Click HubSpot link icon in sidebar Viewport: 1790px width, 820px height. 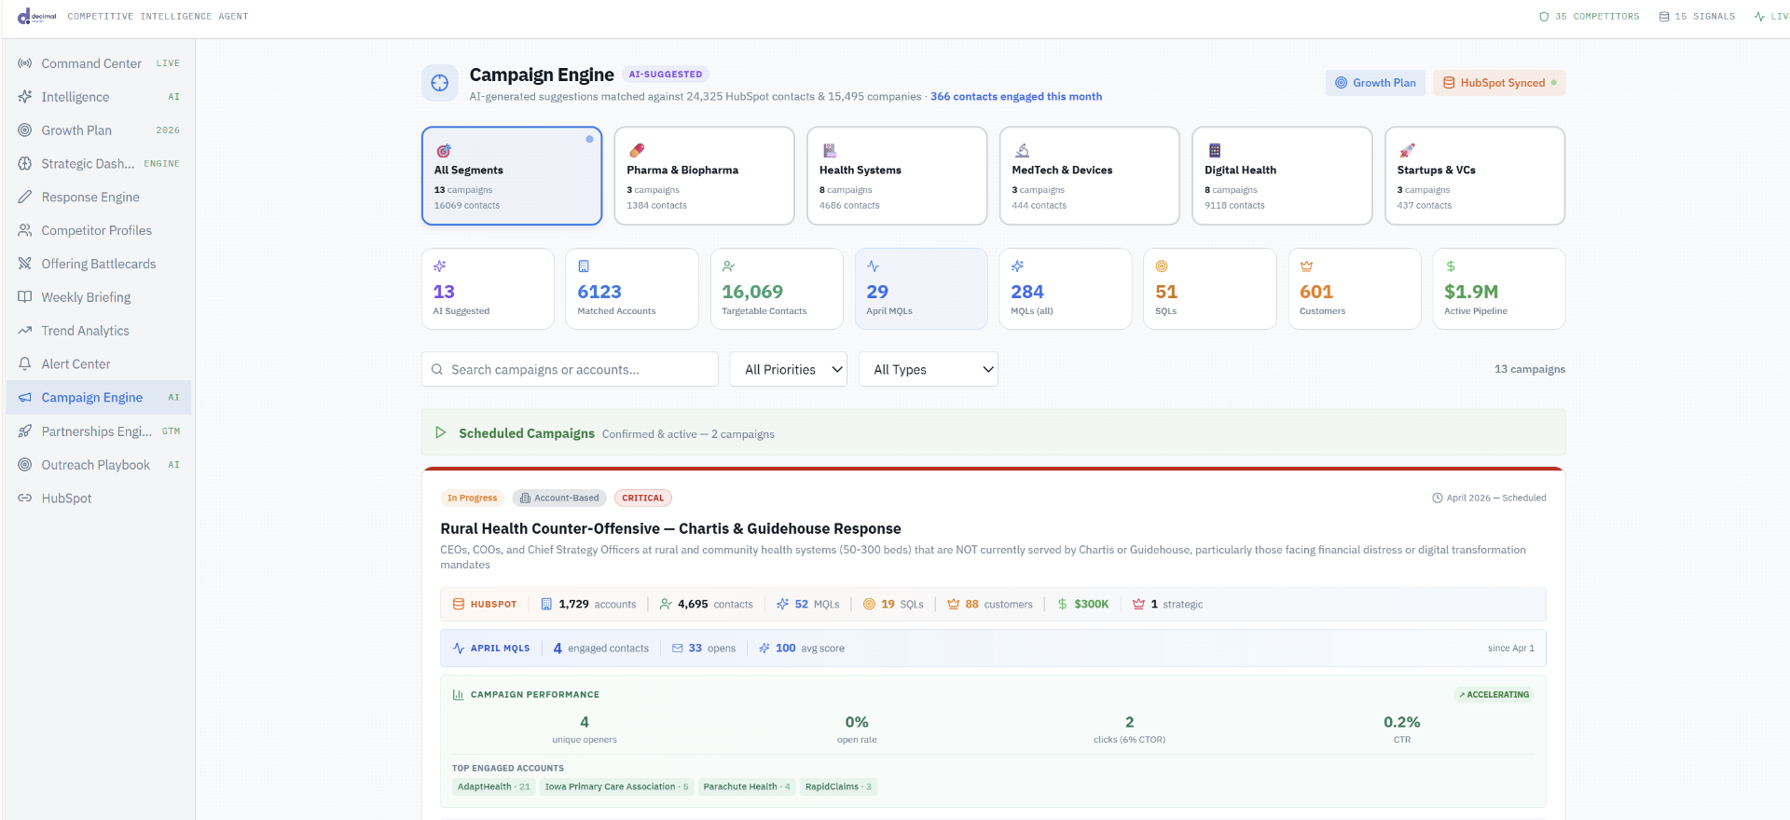point(25,499)
